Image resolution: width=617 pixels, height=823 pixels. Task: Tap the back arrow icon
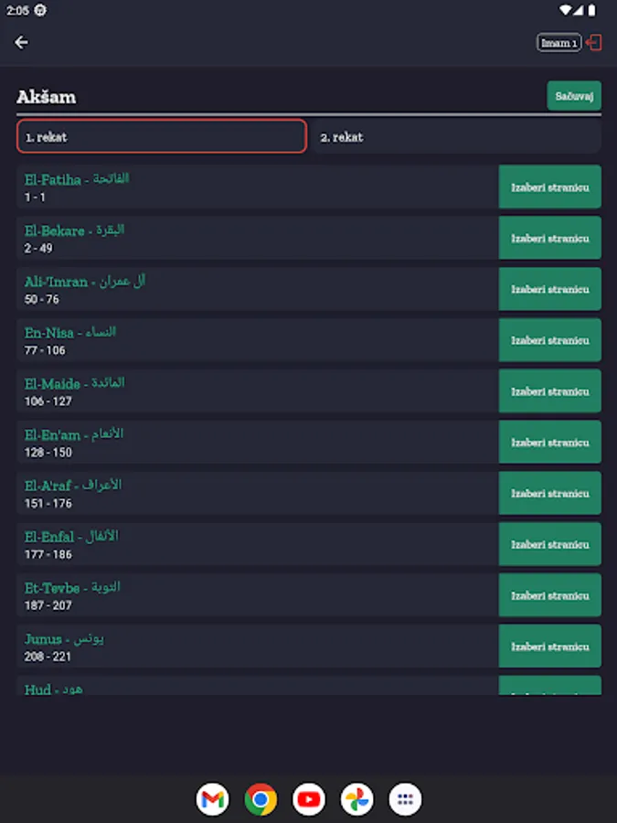pyautogui.click(x=22, y=42)
